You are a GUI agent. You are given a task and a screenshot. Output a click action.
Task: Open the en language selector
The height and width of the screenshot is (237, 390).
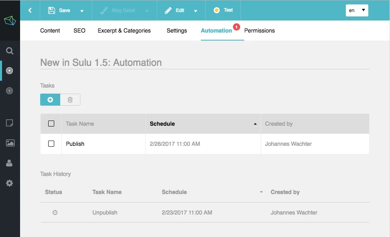click(357, 10)
